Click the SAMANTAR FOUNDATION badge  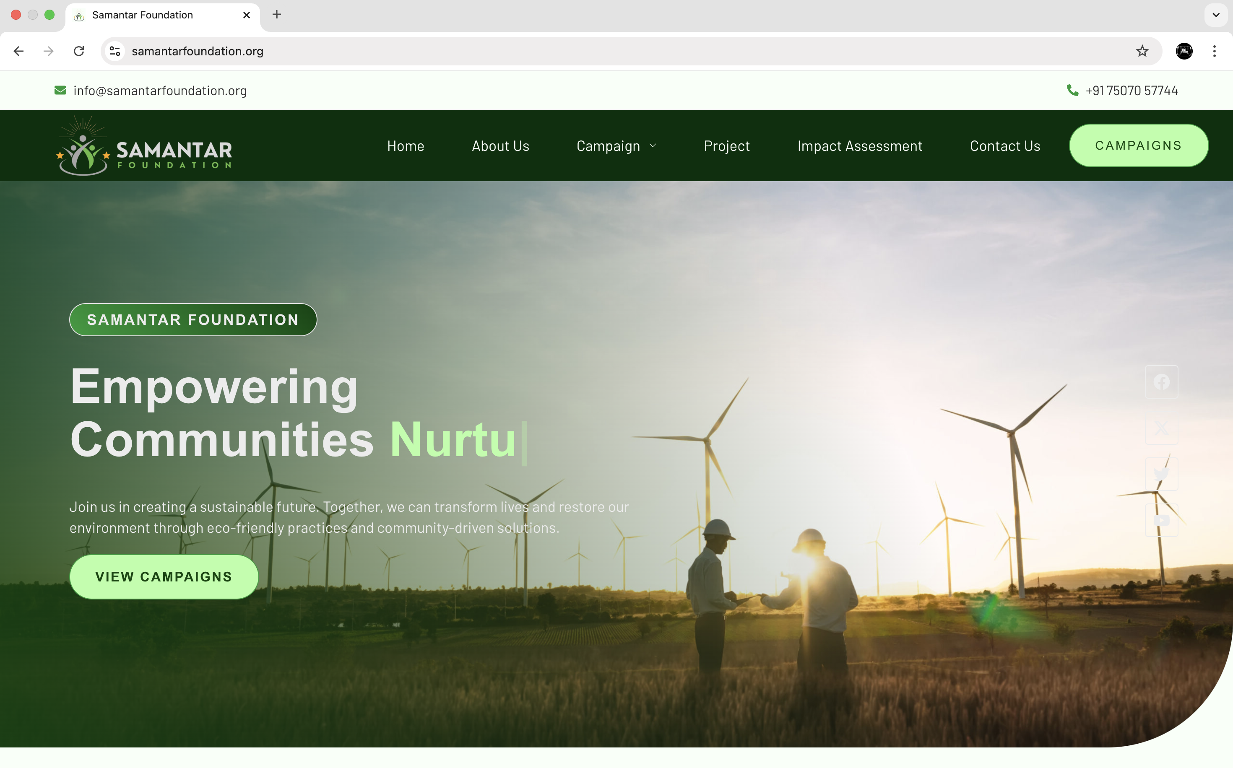click(193, 319)
